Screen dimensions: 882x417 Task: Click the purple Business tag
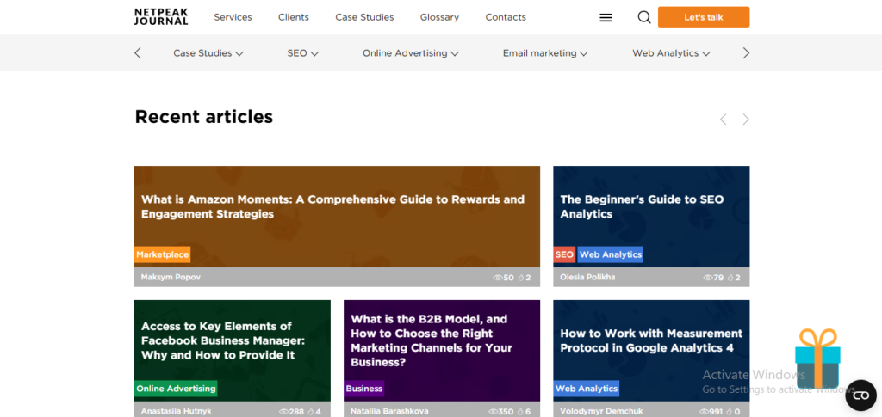364,389
